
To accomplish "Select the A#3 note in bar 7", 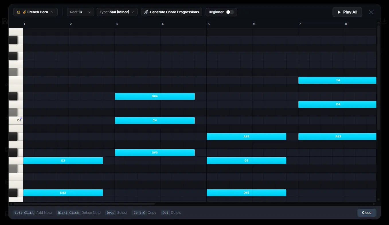I will pos(337,137).
